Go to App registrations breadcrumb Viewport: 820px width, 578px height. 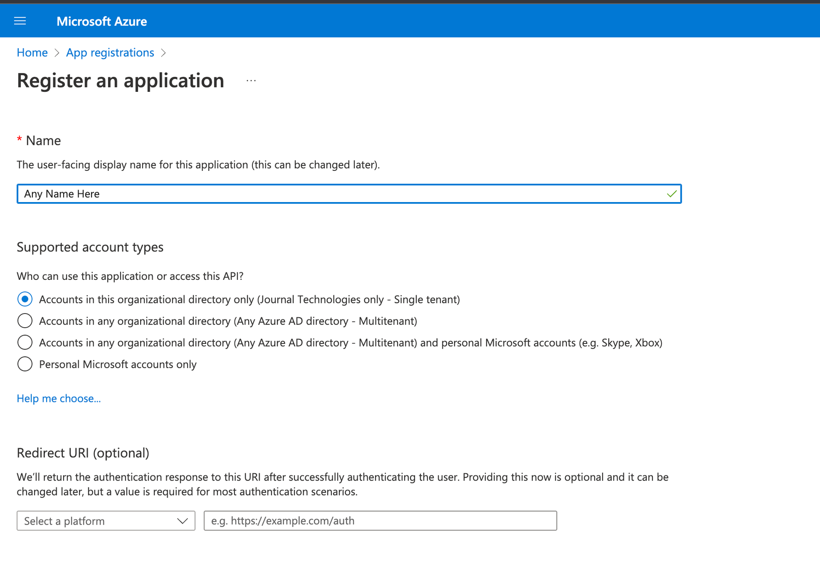pos(110,53)
